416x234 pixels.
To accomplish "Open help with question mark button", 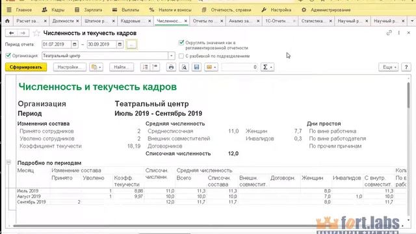I will (x=406, y=67).
